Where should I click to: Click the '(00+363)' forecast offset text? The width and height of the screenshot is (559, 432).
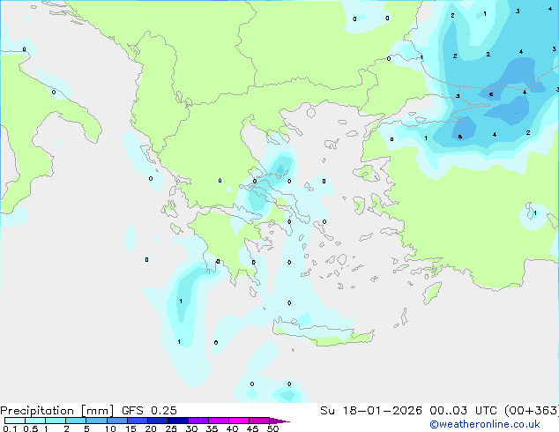(532, 411)
